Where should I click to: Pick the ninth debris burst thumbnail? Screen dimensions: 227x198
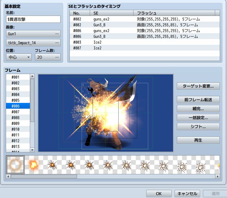[163, 165]
